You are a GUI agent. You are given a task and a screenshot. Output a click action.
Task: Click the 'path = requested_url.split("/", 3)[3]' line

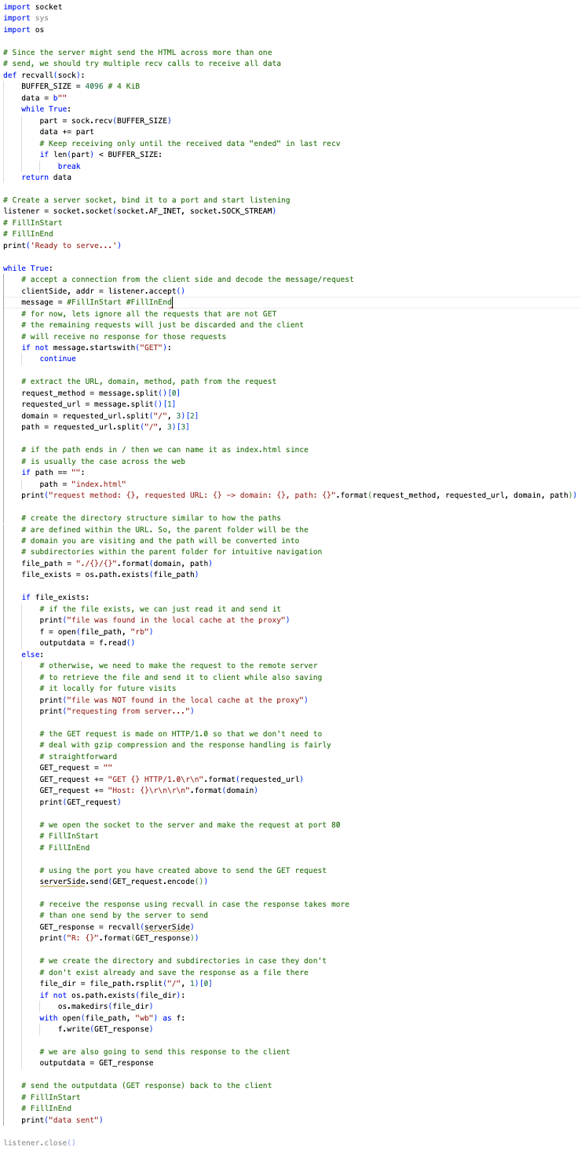[x=105, y=427]
